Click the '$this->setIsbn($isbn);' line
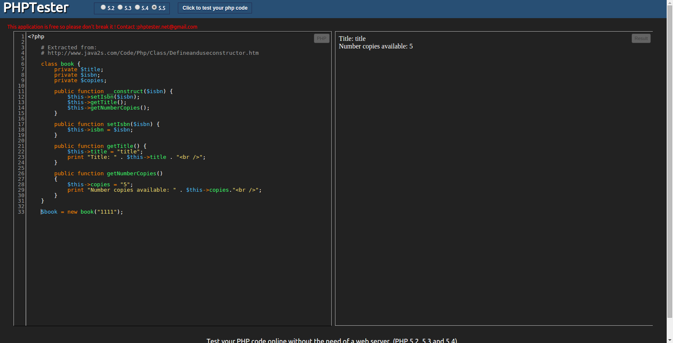The height and width of the screenshot is (343, 673). coord(103,97)
